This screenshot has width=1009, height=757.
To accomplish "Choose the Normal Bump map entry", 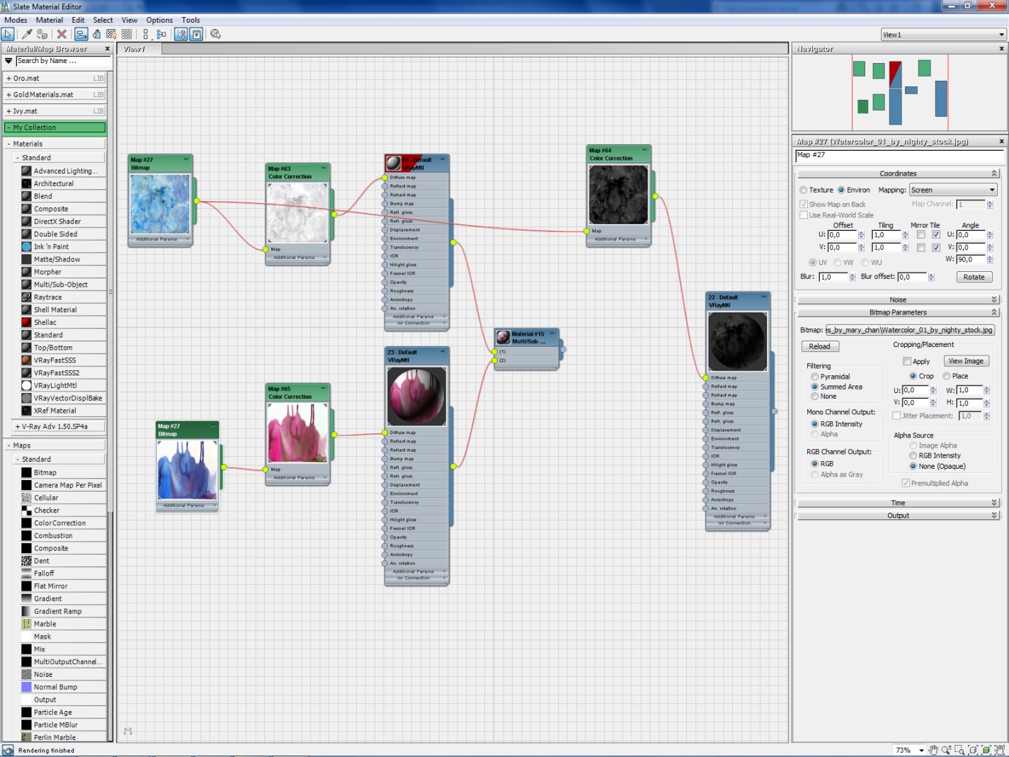I will (62, 687).
